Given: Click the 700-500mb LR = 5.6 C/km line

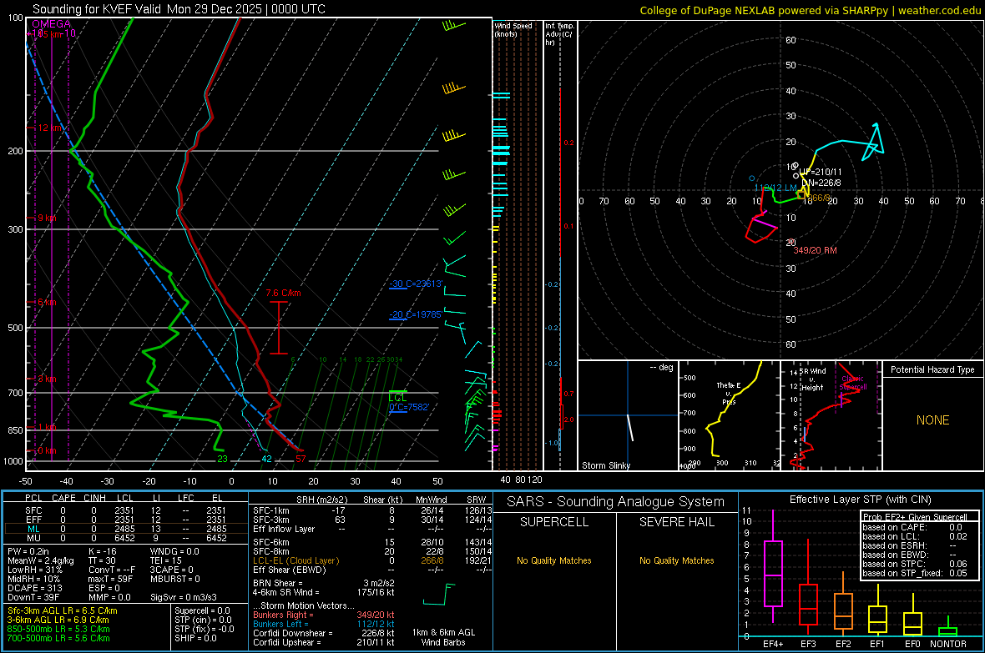Looking at the screenshot, I should pos(58,638).
